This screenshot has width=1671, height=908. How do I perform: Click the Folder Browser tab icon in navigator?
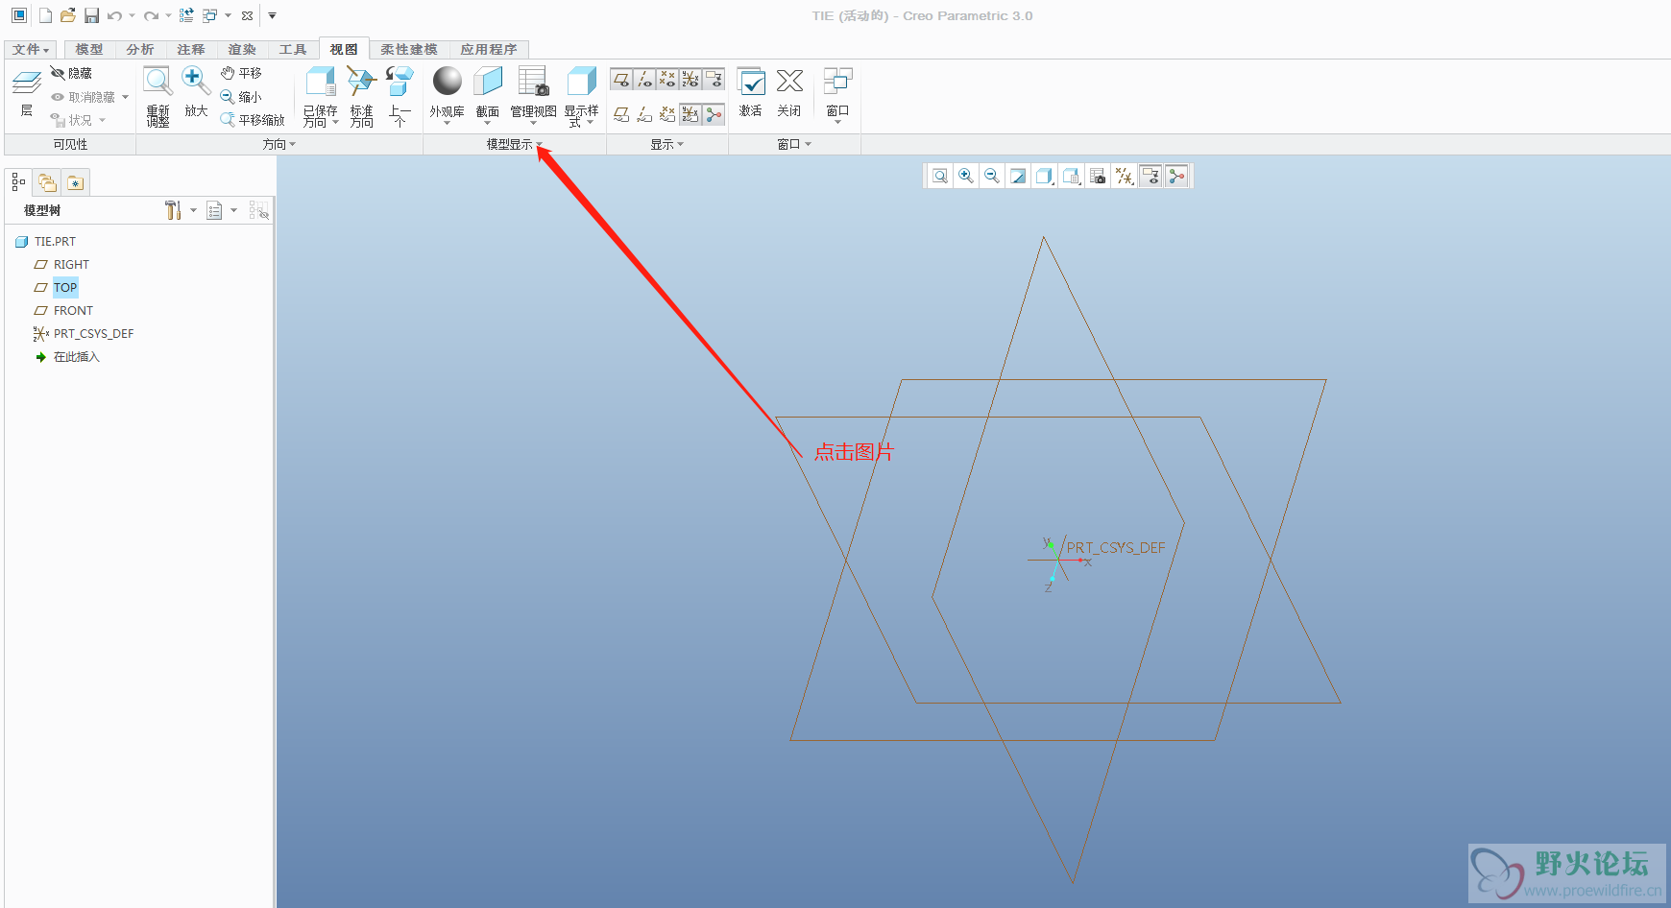point(47,182)
